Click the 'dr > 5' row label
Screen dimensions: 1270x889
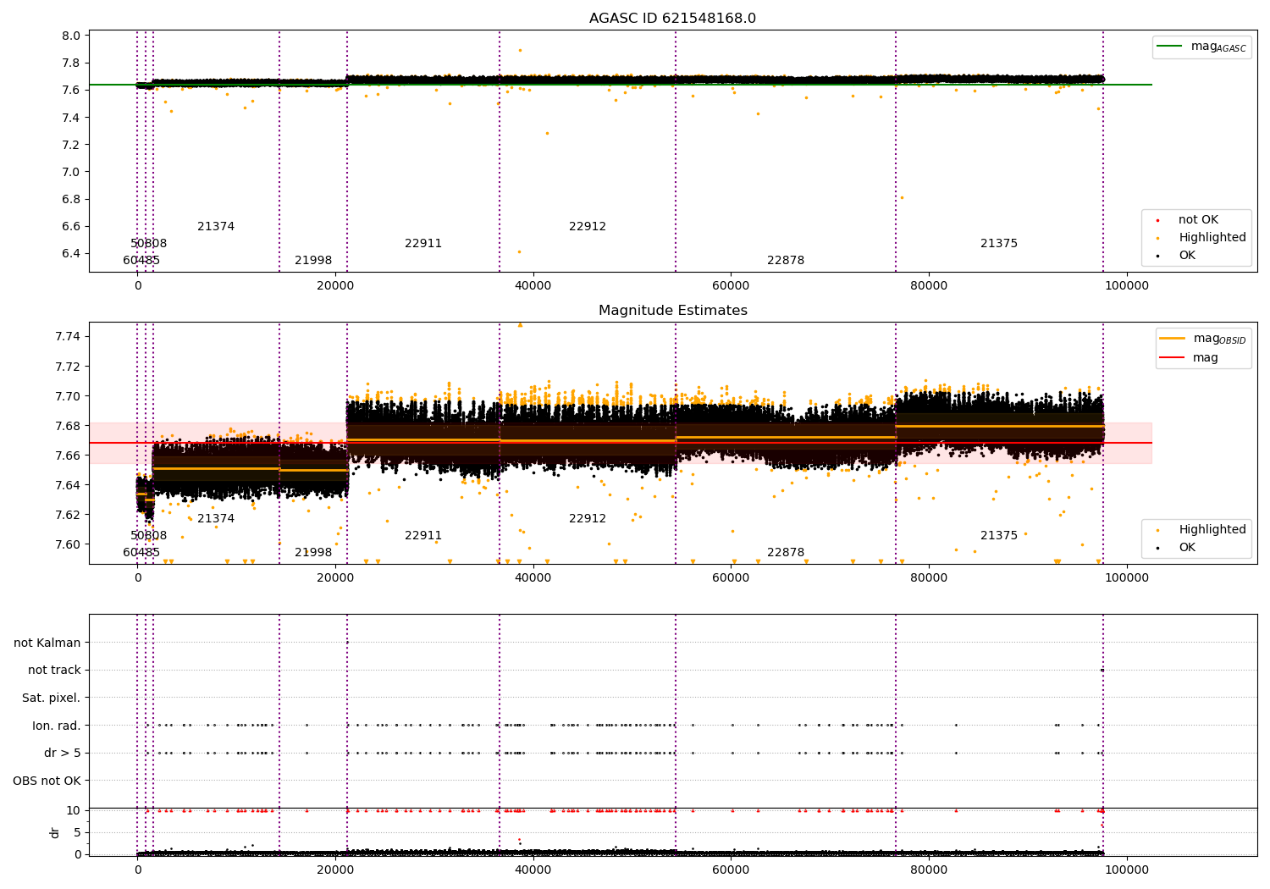[x=63, y=753]
